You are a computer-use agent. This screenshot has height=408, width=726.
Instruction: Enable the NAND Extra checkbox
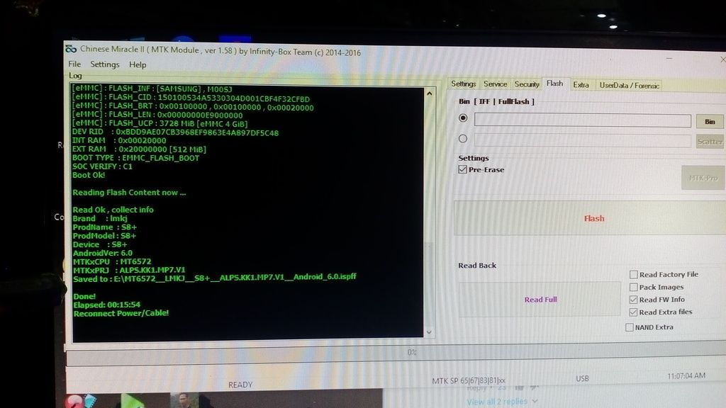[x=630, y=327]
